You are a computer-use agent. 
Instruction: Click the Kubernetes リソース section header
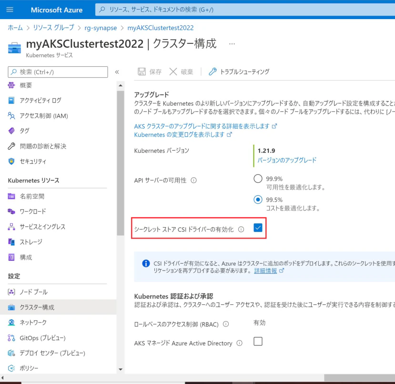click(33, 181)
